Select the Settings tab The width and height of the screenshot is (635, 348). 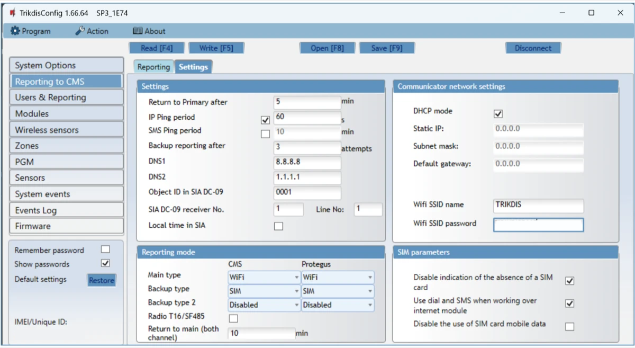193,67
